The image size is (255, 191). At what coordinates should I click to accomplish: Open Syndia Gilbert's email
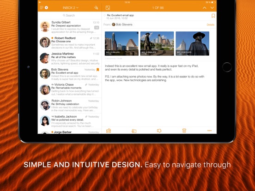[70, 27]
